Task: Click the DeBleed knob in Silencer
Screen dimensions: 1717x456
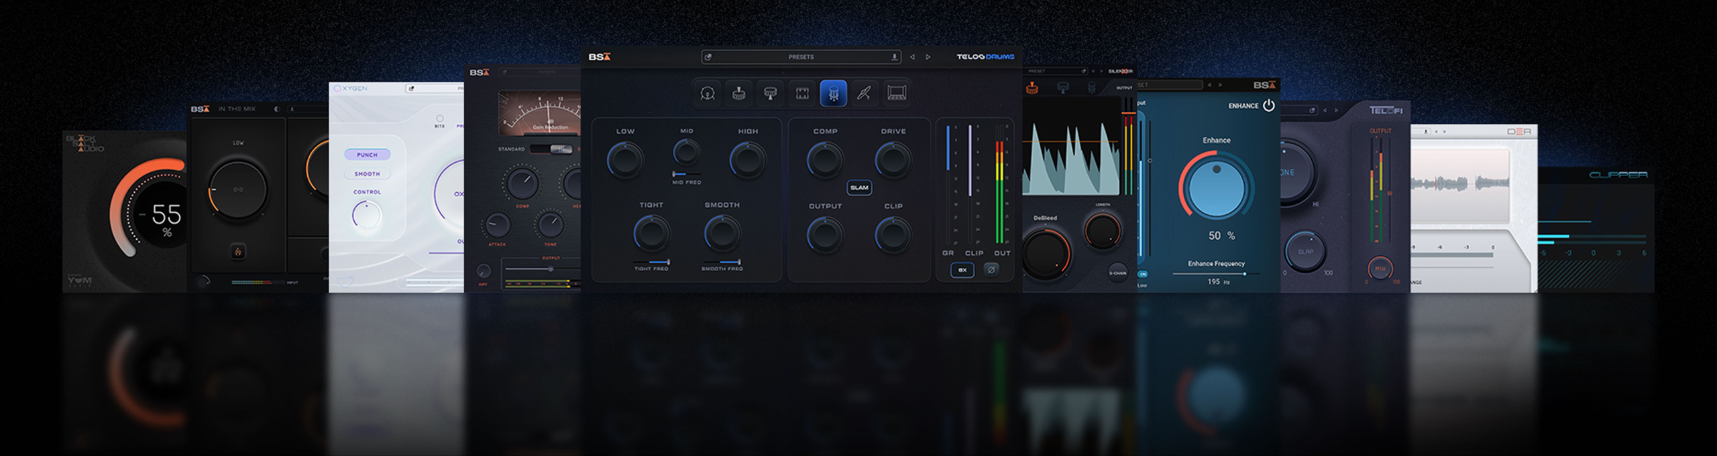Action: click(1045, 254)
